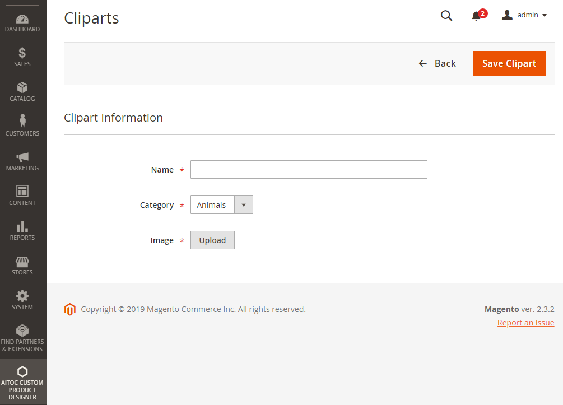Open the Customers person icon menu

22,120
